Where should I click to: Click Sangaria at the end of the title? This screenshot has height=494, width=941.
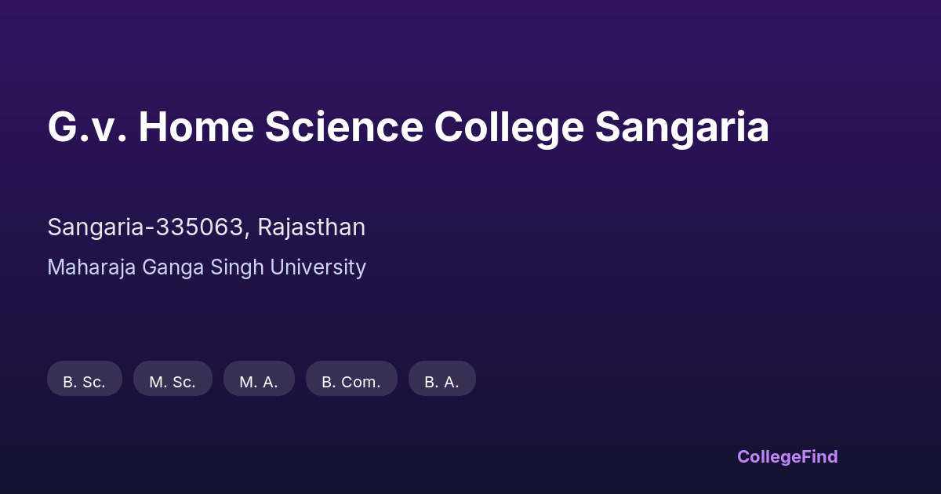681,128
